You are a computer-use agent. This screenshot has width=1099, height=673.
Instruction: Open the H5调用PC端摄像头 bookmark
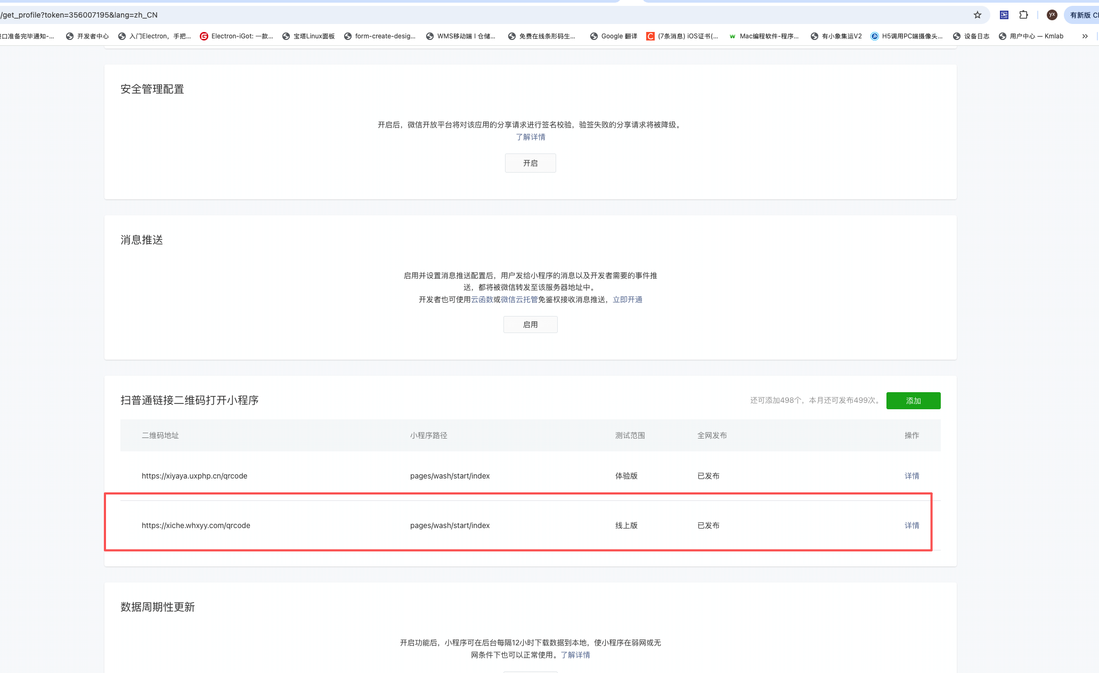click(907, 36)
